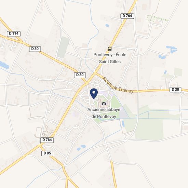188x188 pixels.
Task: Select the D 764 shield near bottom left
Action: tap(47, 140)
